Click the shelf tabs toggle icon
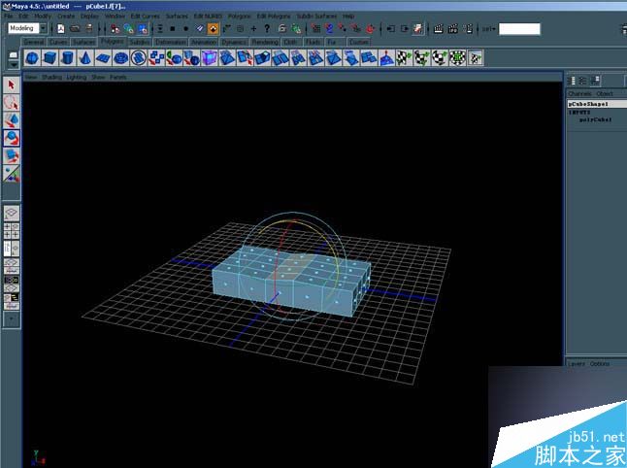This screenshot has height=468, width=627. point(14,54)
